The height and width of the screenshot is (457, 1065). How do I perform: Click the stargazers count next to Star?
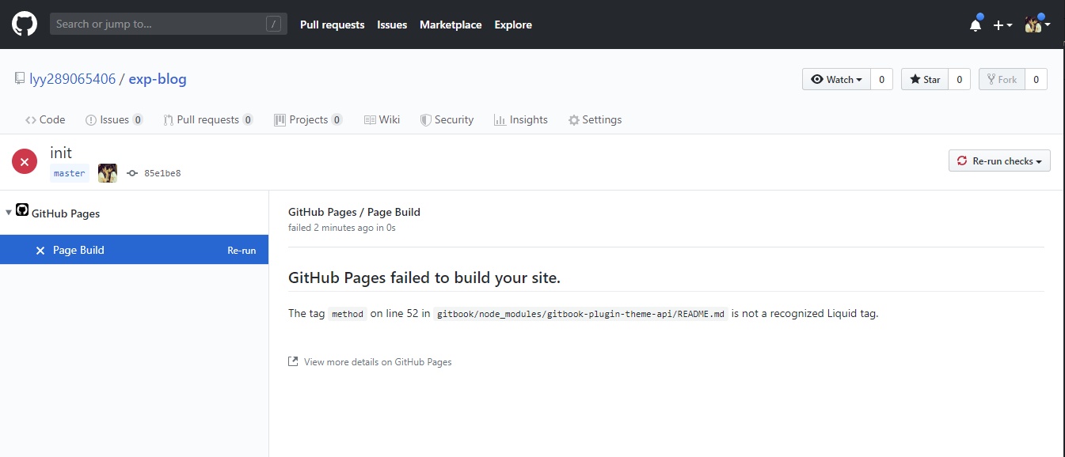pos(959,79)
